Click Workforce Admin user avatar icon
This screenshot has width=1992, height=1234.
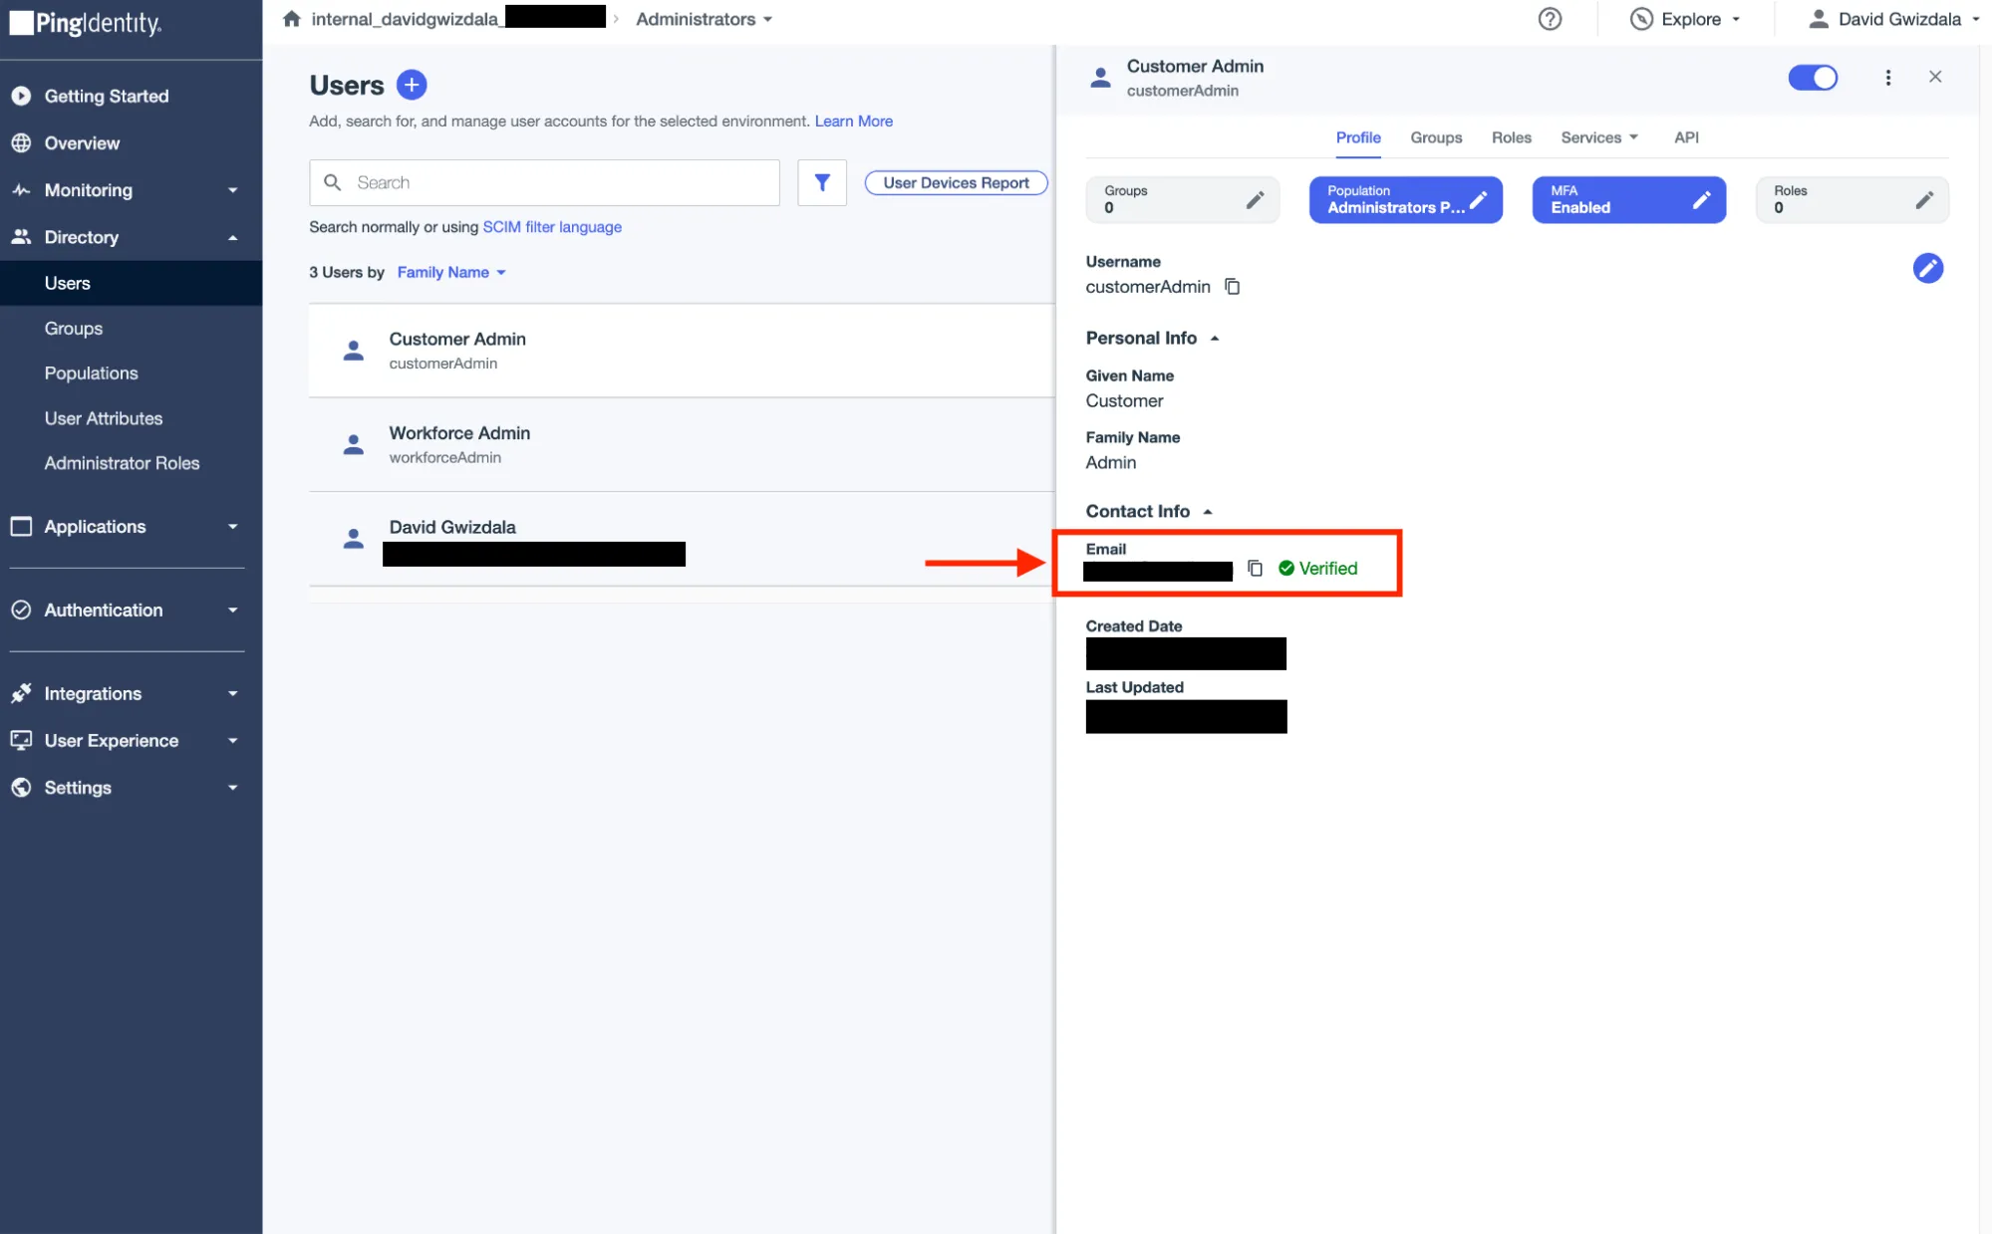[353, 444]
